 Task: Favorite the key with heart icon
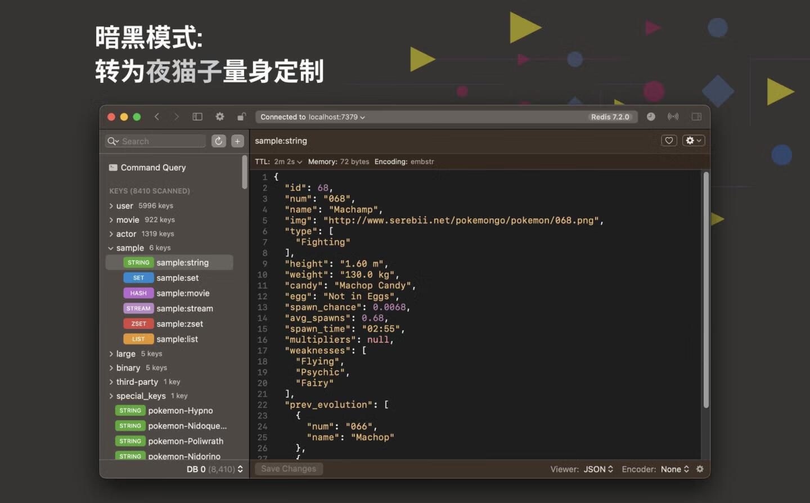click(x=669, y=141)
